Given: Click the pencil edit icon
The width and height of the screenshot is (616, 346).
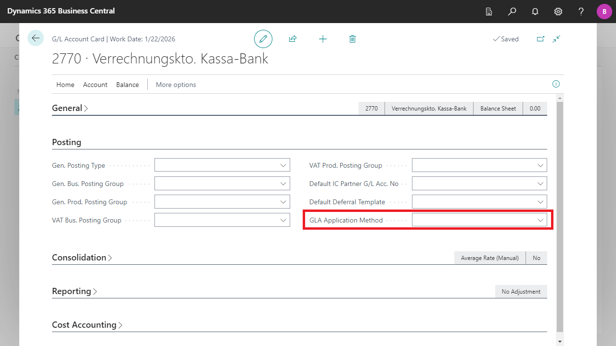Looking at the screenshot, I should [263, 39].
